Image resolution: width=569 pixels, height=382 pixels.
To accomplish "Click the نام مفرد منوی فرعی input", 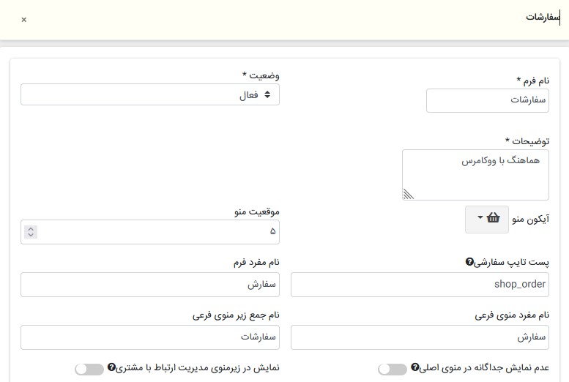I will coord(420,337).
